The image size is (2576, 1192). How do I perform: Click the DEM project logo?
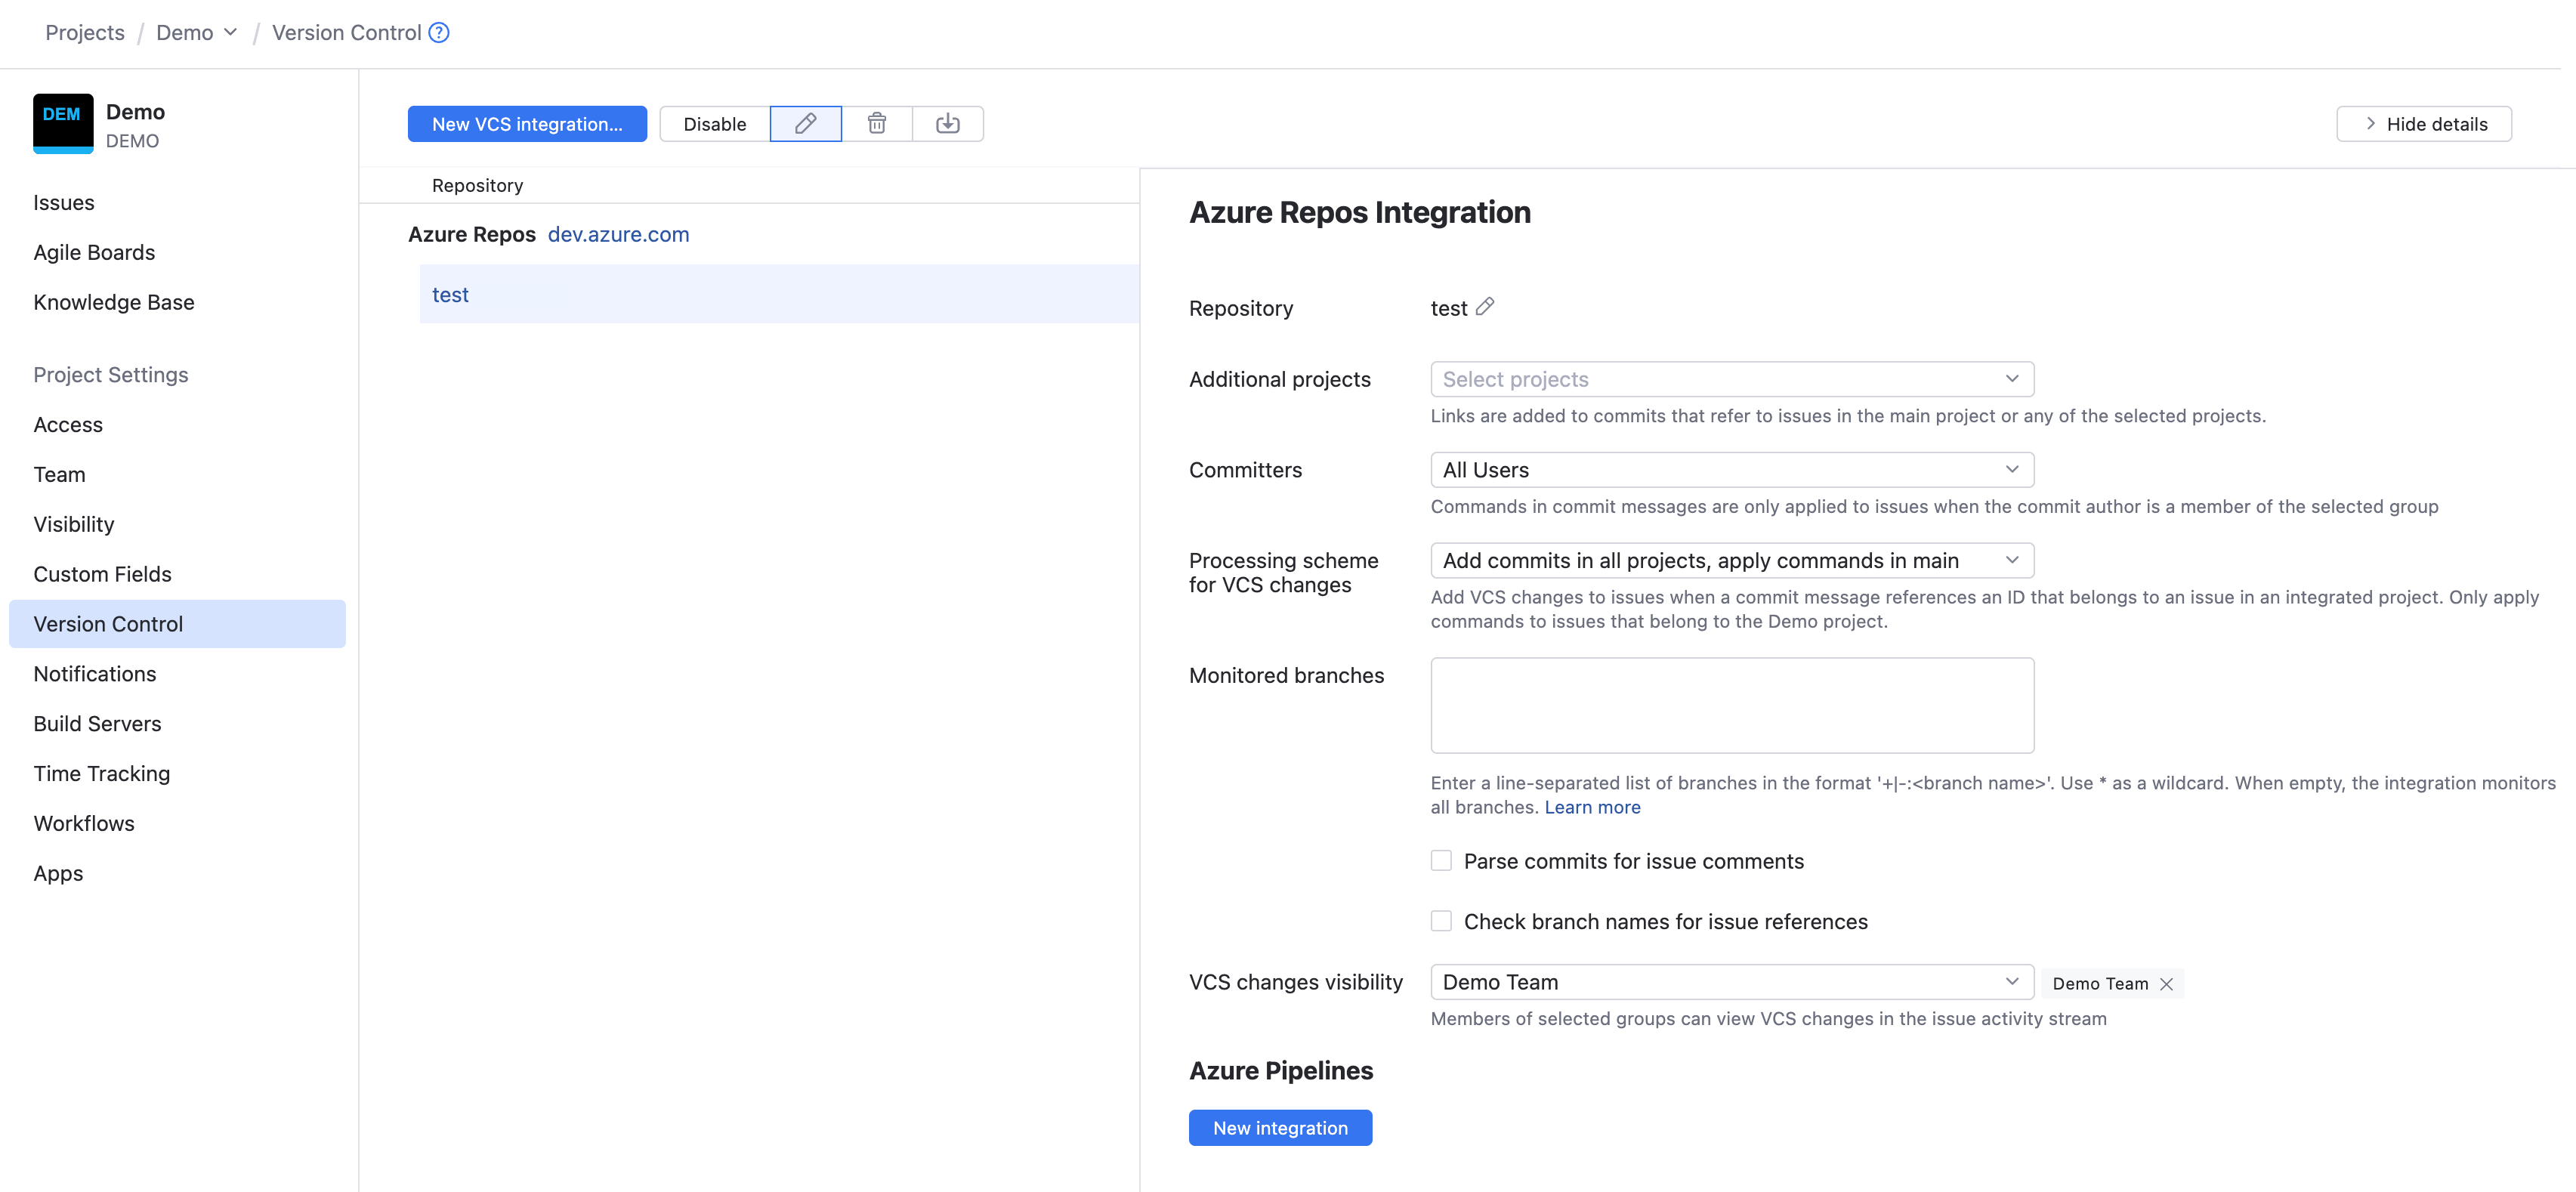[x=62, y=124]
